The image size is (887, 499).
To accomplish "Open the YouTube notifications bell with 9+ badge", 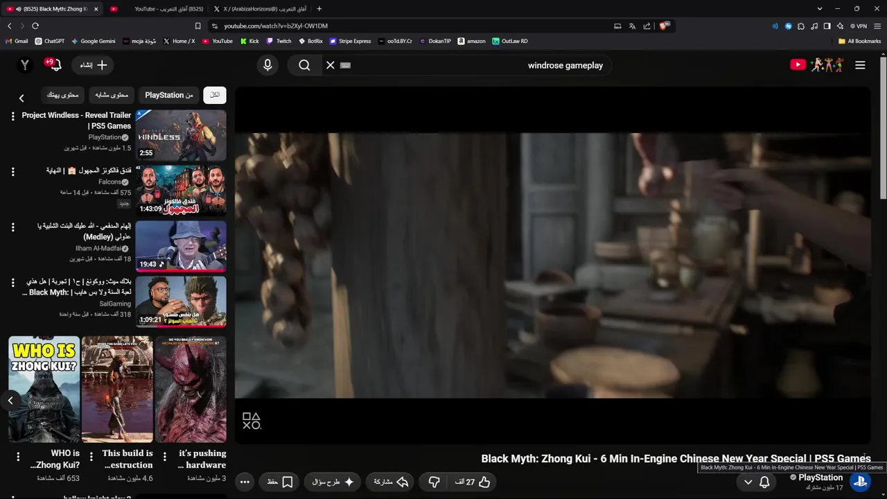I will [53, 64].
